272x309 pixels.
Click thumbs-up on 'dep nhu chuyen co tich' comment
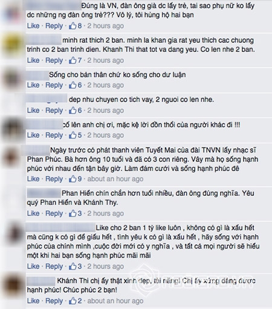(73, 110)
